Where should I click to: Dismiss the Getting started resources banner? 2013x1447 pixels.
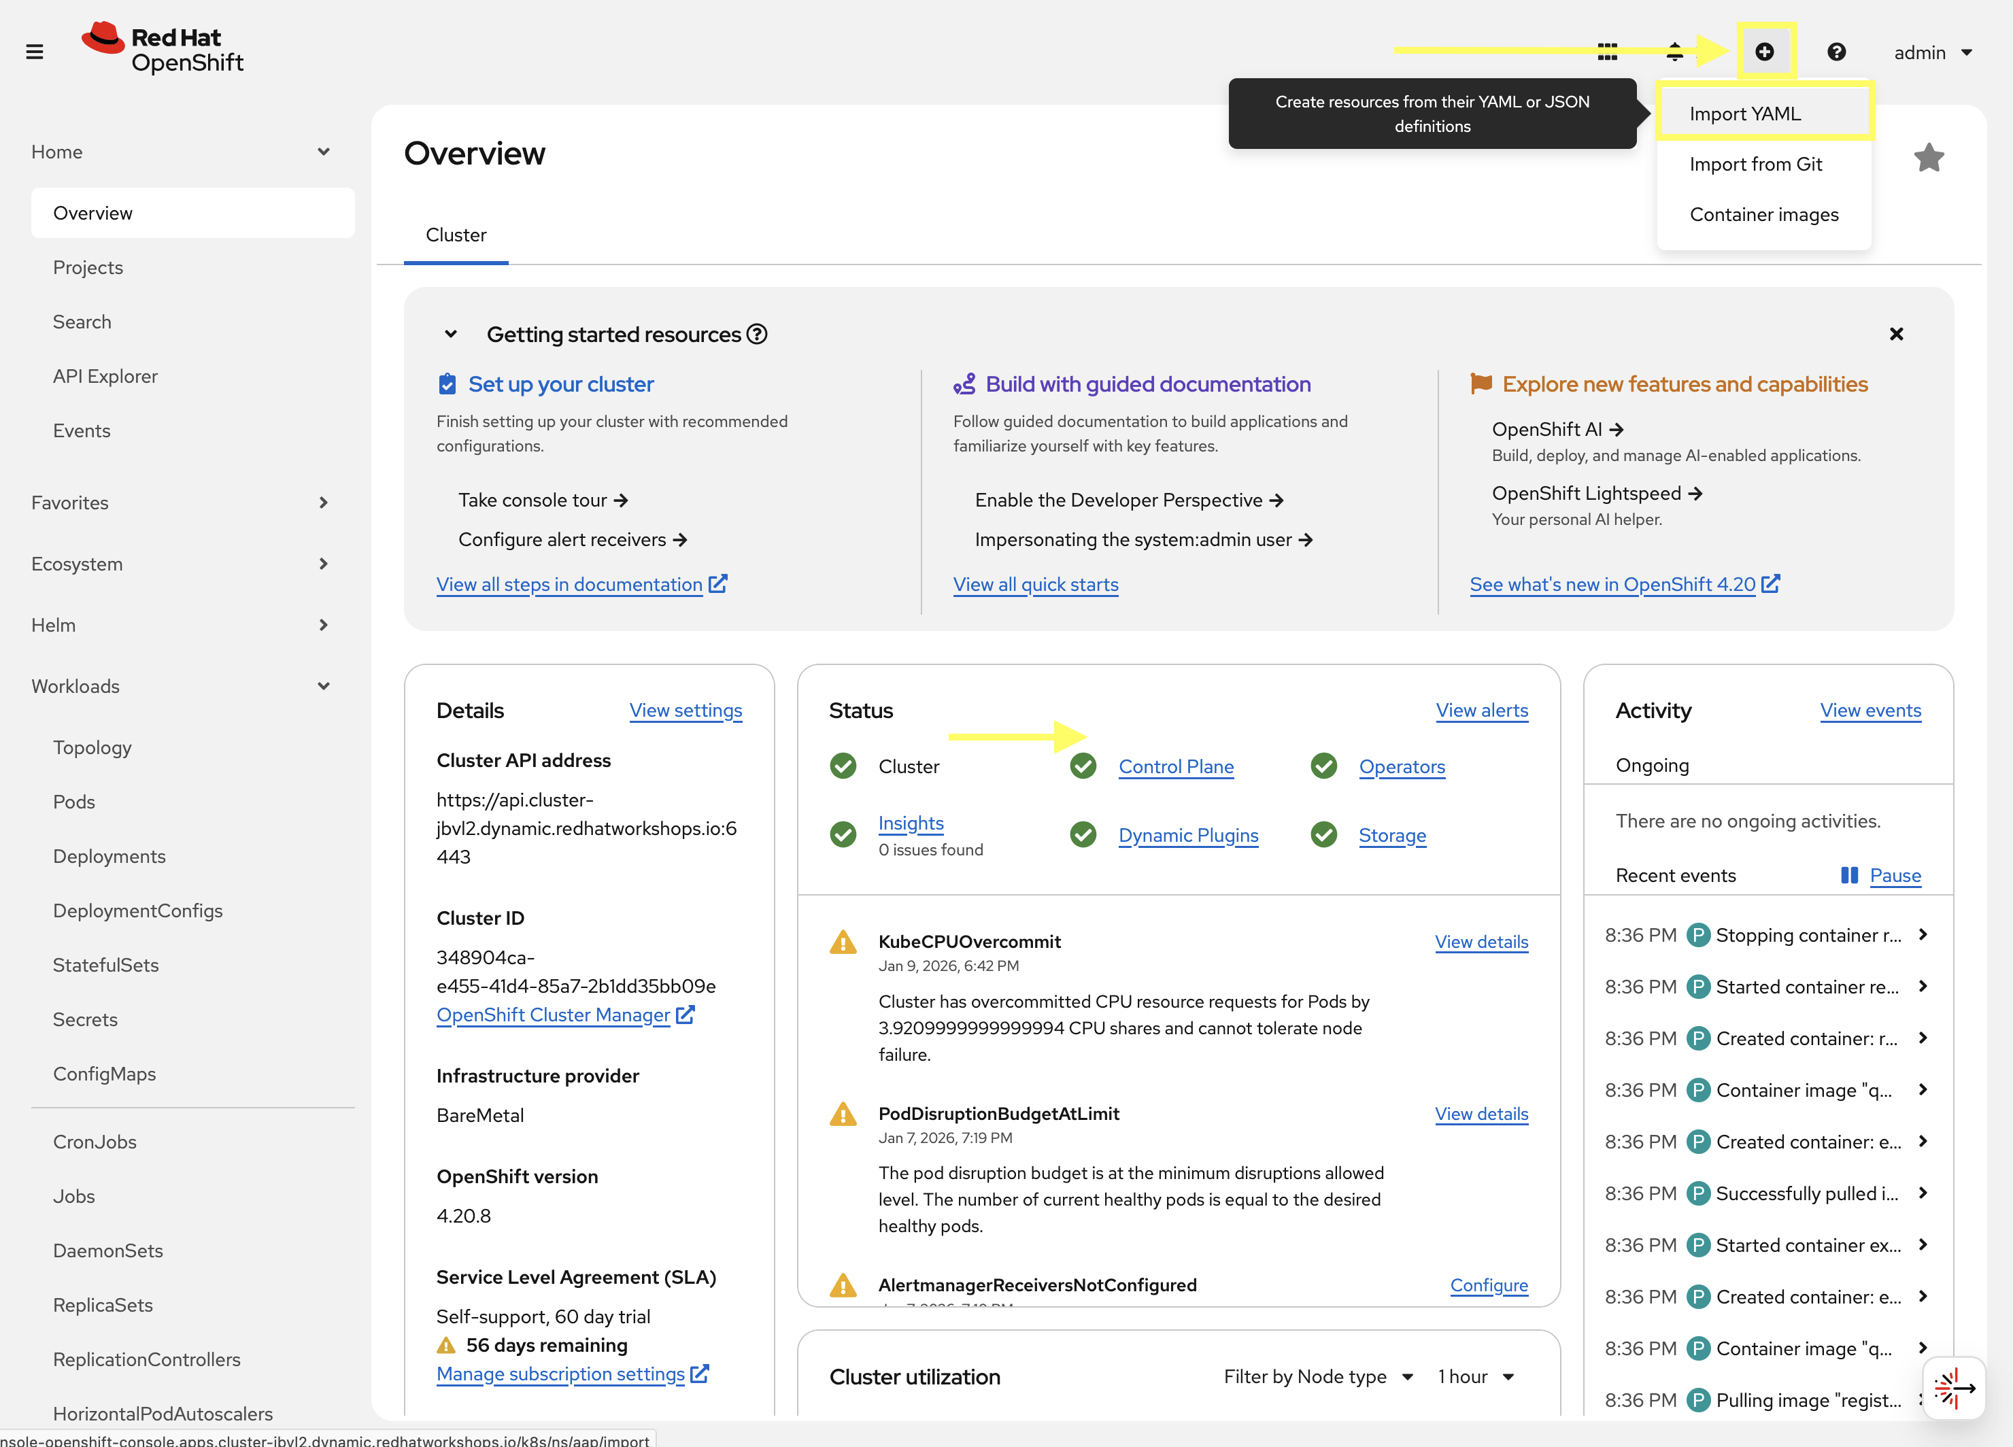tap(1896, 334)
